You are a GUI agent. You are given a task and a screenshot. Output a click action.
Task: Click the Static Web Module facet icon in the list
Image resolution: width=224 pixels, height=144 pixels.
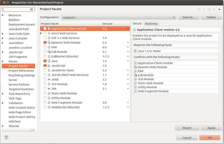pos(49,93)
